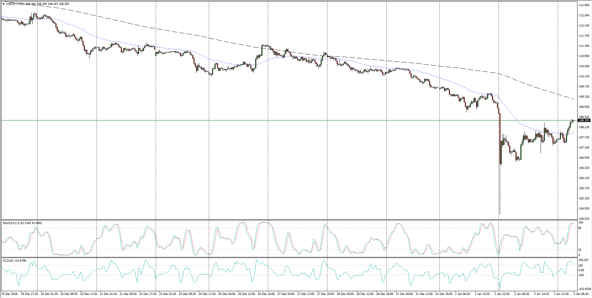Click the Stochastic 20 level scale label

(x=580, y=250)
